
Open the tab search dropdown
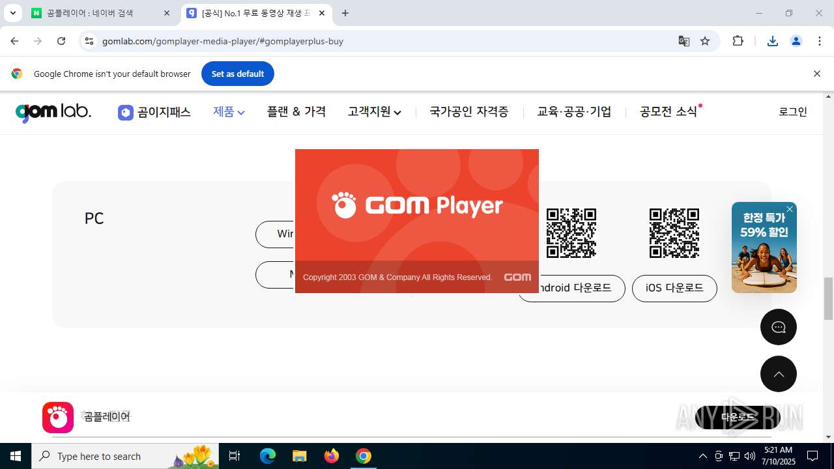pos(12,13)
